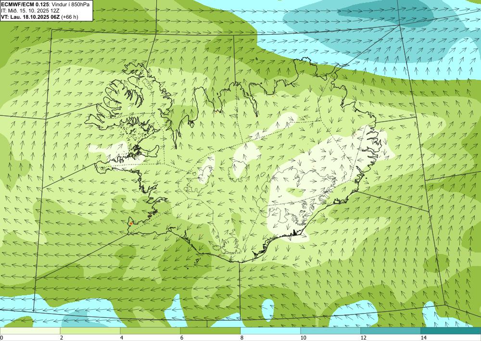Image resolution: width=481 pixels, height=341 pixels.
Task: Click the legend value '12'
Action: [363, 338]
